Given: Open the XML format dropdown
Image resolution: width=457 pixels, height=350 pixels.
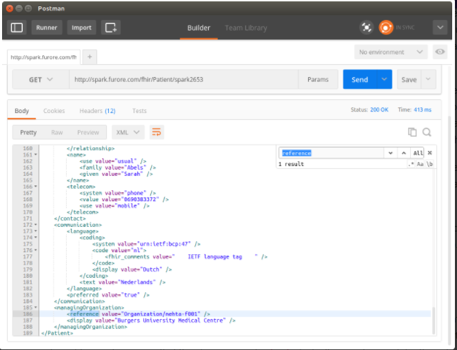Looking at the screenshot, I should pos(128,132).
